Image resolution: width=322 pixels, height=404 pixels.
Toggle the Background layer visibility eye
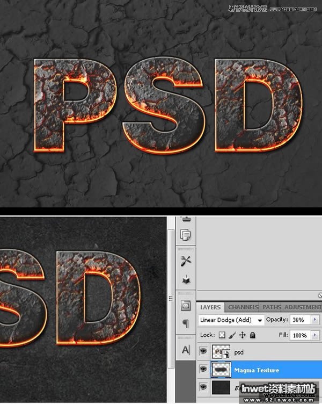coord(203,387)
